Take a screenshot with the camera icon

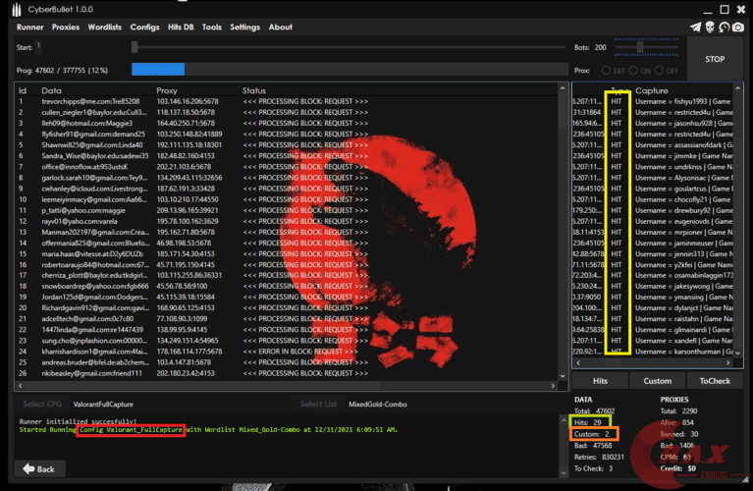click(x=737, y=27)
